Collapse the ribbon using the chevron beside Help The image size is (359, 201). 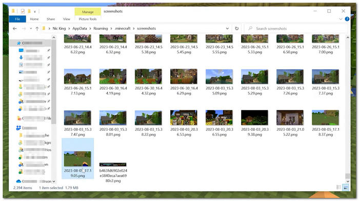(x=341, y=19)
